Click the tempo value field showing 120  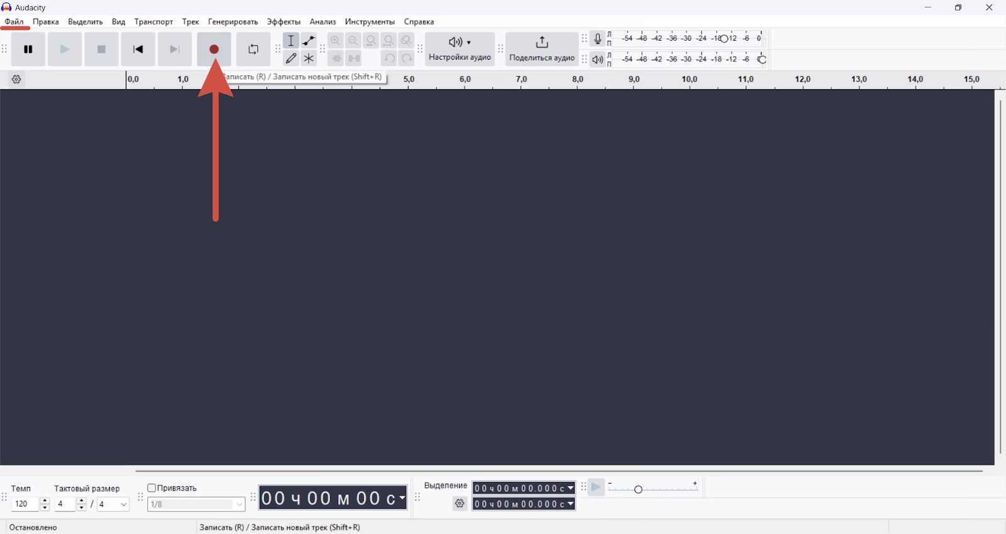click(25, 504)
